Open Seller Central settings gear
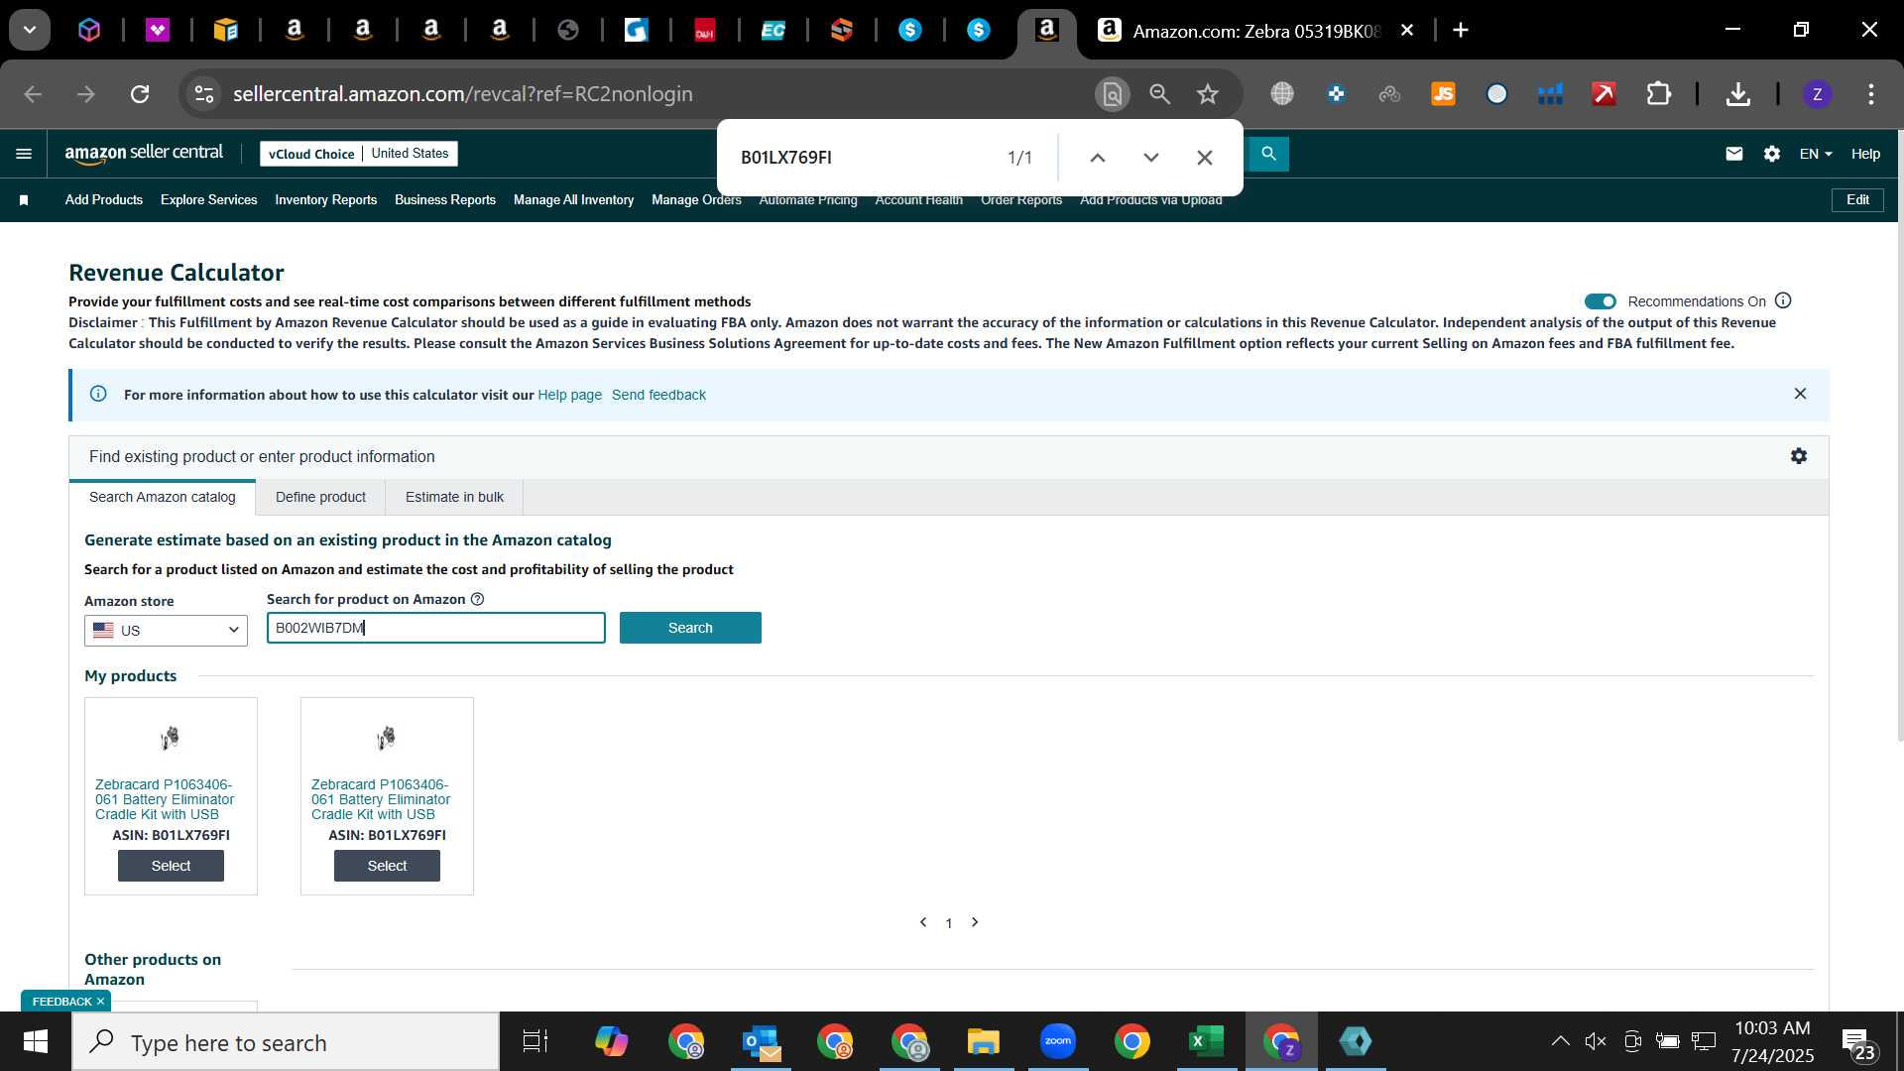The image size is (1904, 1071). pyautogui.click(x=1772, y=154)
